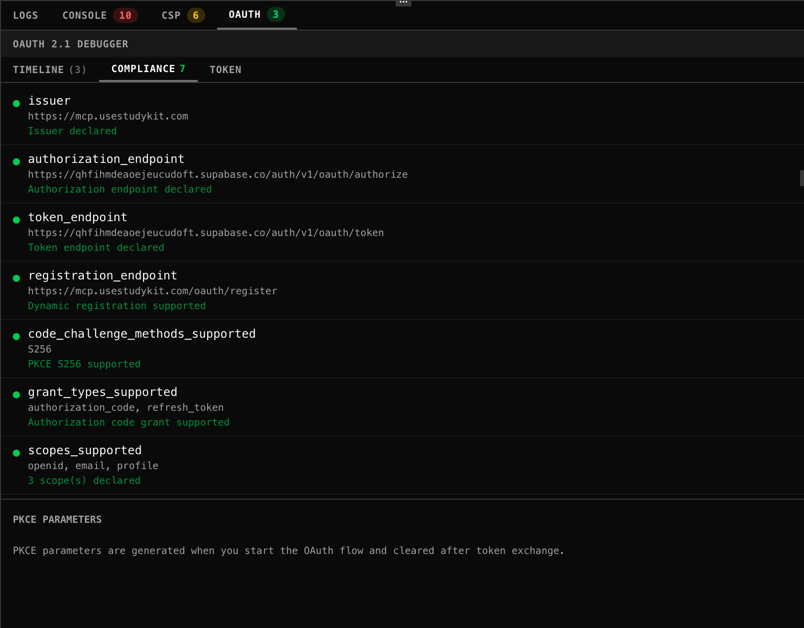Screen dimensions: 804x628
Task: Click the S256 value
Action: (39, 349)
